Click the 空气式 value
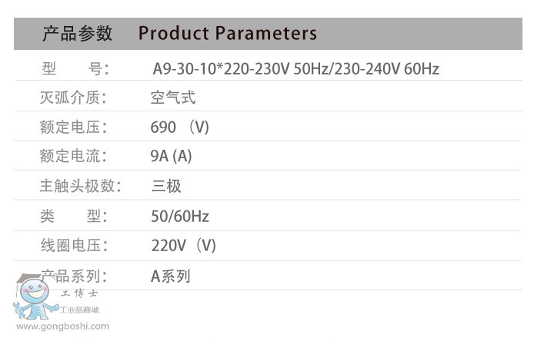This screenshot has height=341, width=554. [x=173, y=98]
